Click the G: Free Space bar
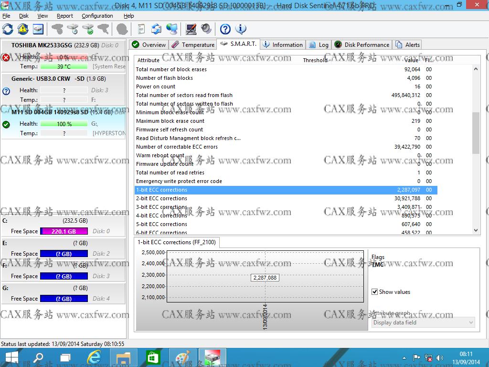Image resolution: width=489 pixels, height=367 pixels. (64, 299)
